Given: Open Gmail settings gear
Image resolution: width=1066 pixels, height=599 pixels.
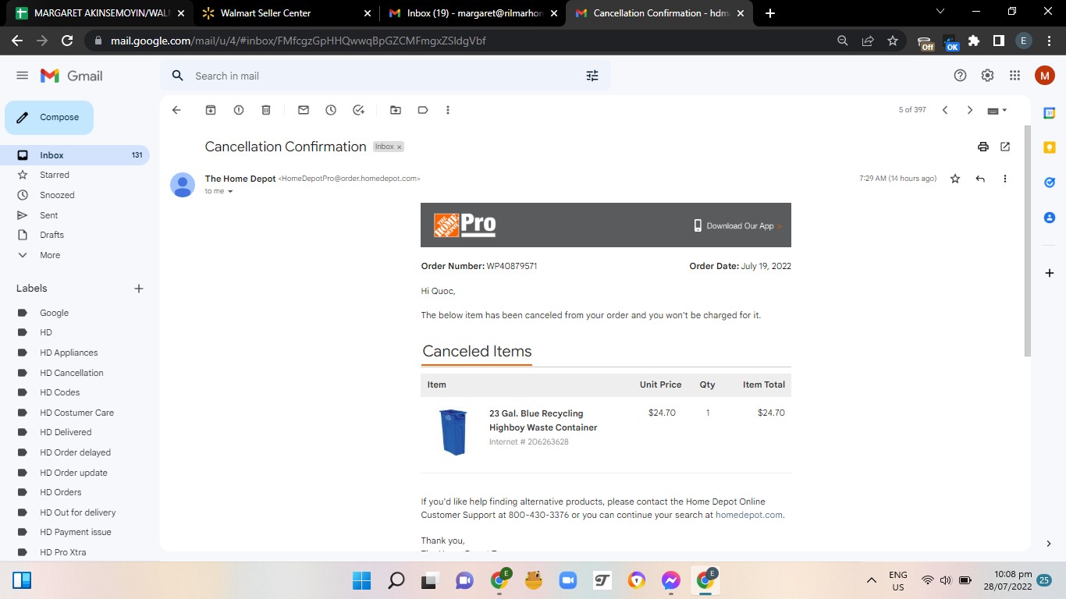Looking at the screenshot, I should pos(987,76).
